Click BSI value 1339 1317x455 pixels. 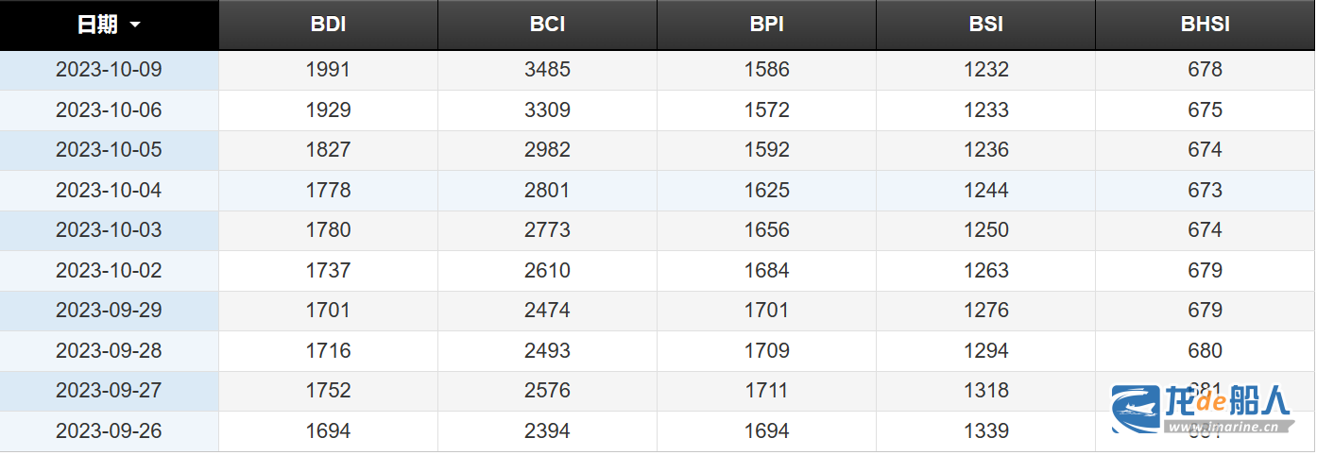coord(985,431)
